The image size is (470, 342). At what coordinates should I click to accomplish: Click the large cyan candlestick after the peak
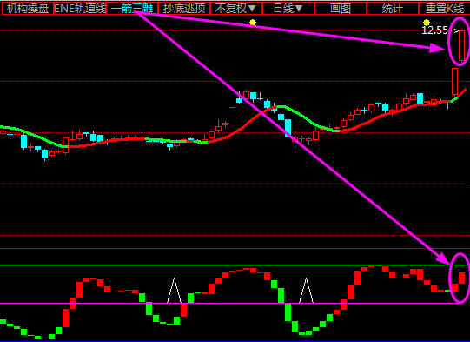288,128
